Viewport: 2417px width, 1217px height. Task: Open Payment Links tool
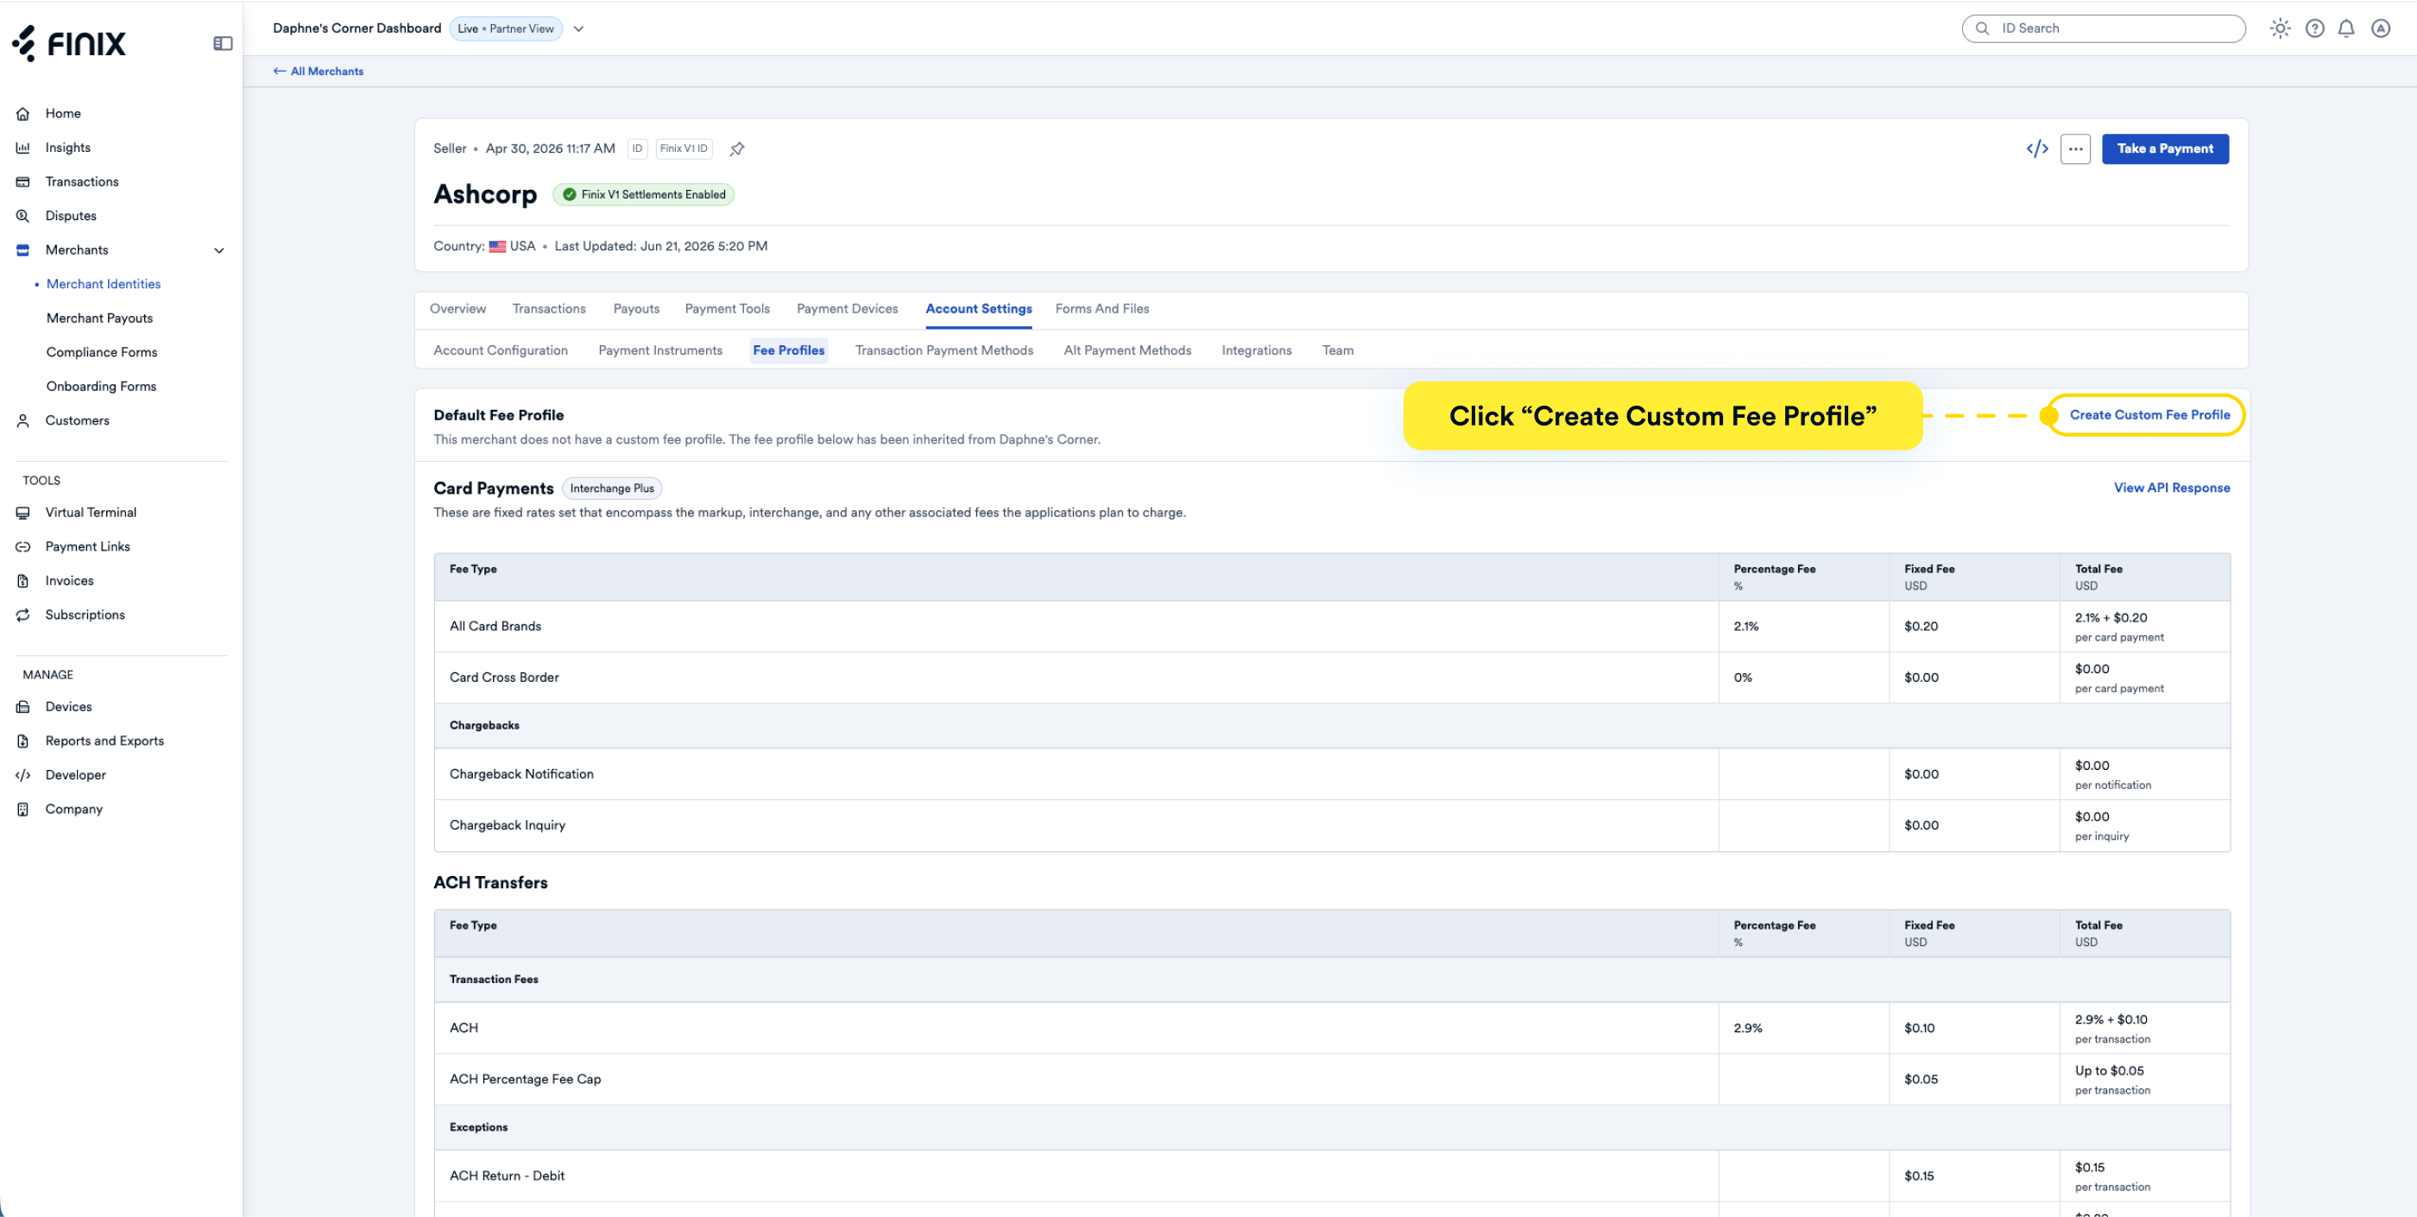click(x=87, y=546)
